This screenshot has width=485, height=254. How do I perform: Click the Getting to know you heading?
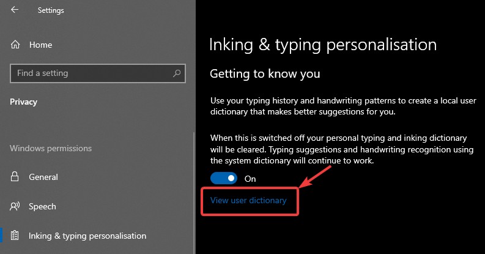pos(265,73)
